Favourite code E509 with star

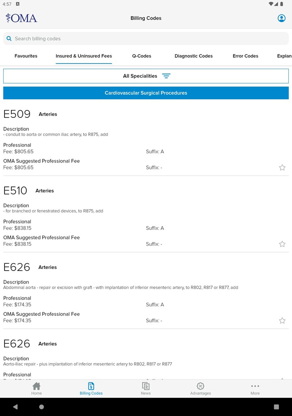click(x=282, y=167)
